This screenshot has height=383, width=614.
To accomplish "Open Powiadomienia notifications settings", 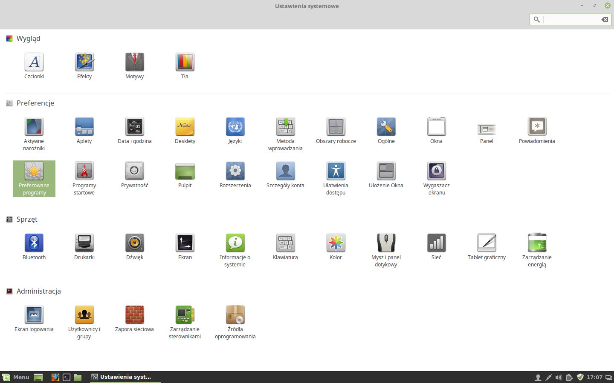I will click(x=537, y=131).
